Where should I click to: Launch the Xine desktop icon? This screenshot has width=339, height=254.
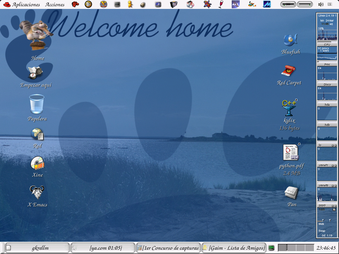(37, 167)
